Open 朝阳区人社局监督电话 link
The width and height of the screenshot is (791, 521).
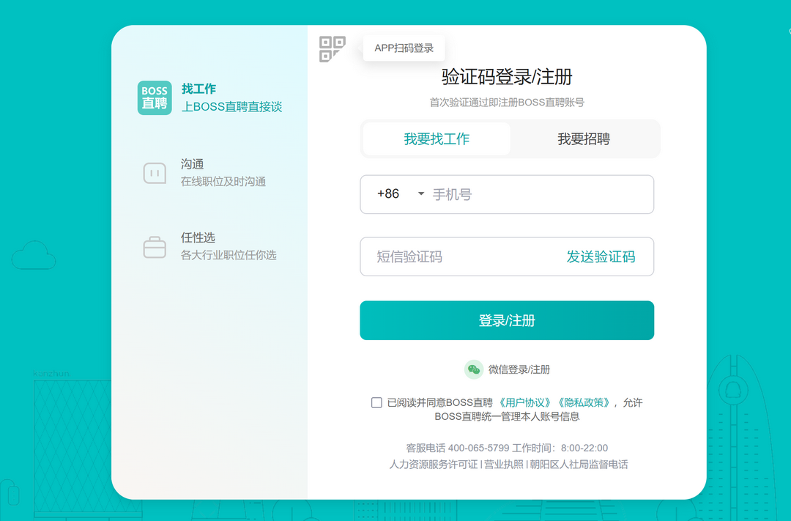point(579,465)
